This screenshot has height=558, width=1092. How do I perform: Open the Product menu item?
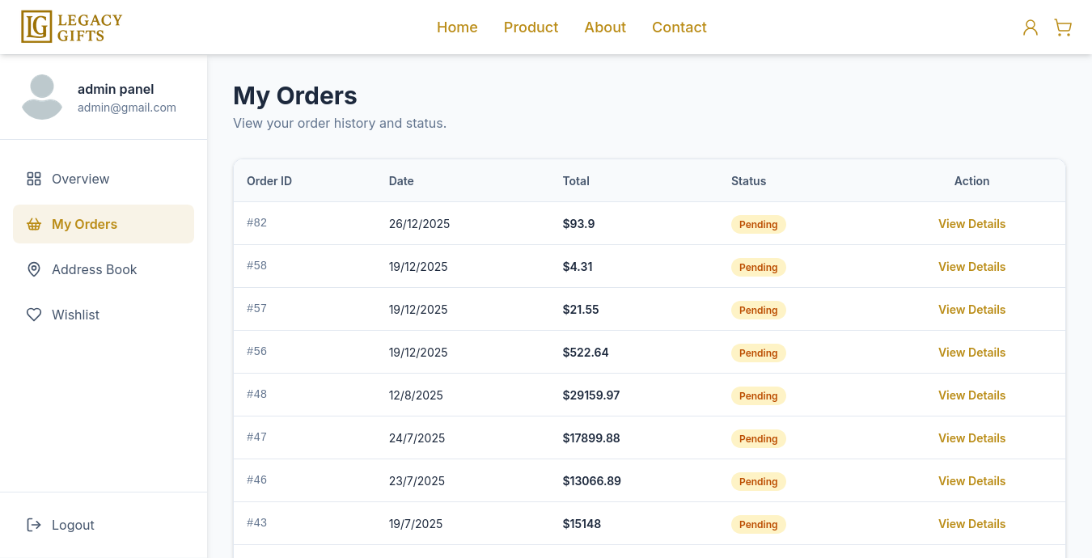click(531, 27)
